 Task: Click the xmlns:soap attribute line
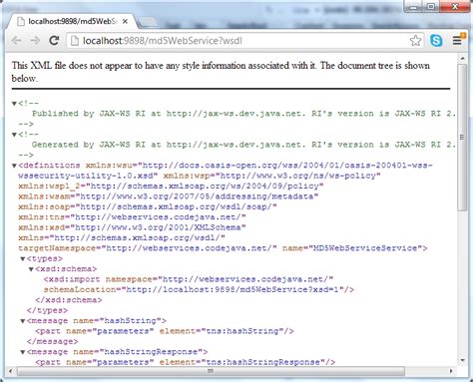(148, 206)
